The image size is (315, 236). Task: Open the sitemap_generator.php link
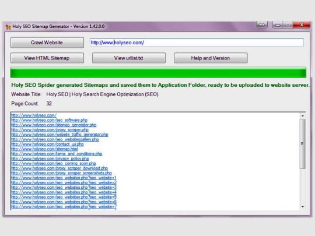(54, 125)
